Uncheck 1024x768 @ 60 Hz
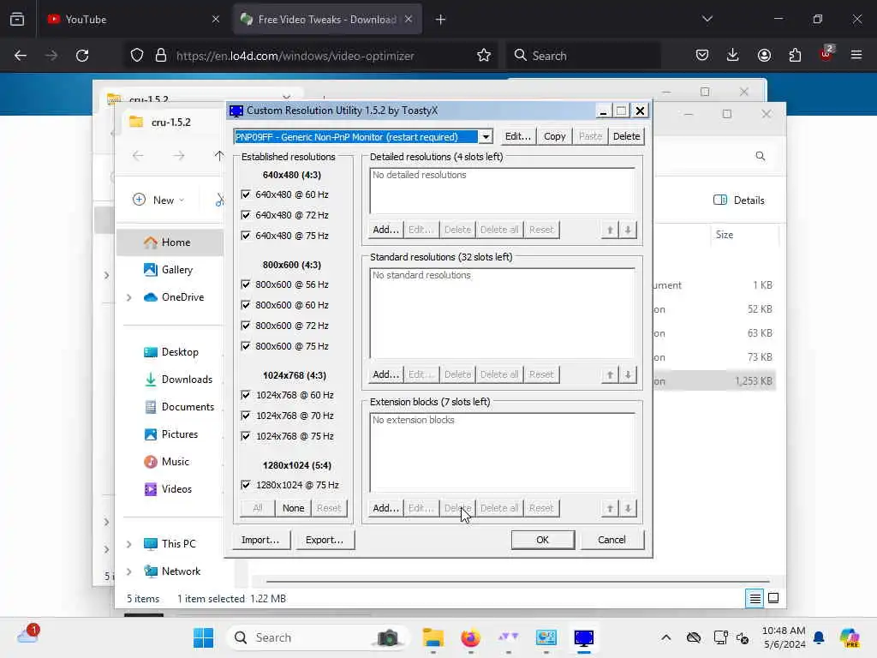This screenshot has width=877, height=658. 246,395
